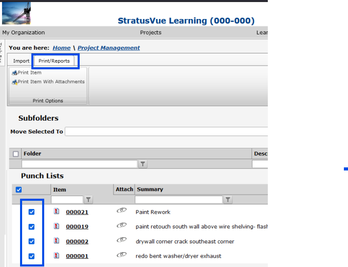Follow the Home breadcrumb link
The height and width of the screenshot is (267, 348).
[62, 48]
